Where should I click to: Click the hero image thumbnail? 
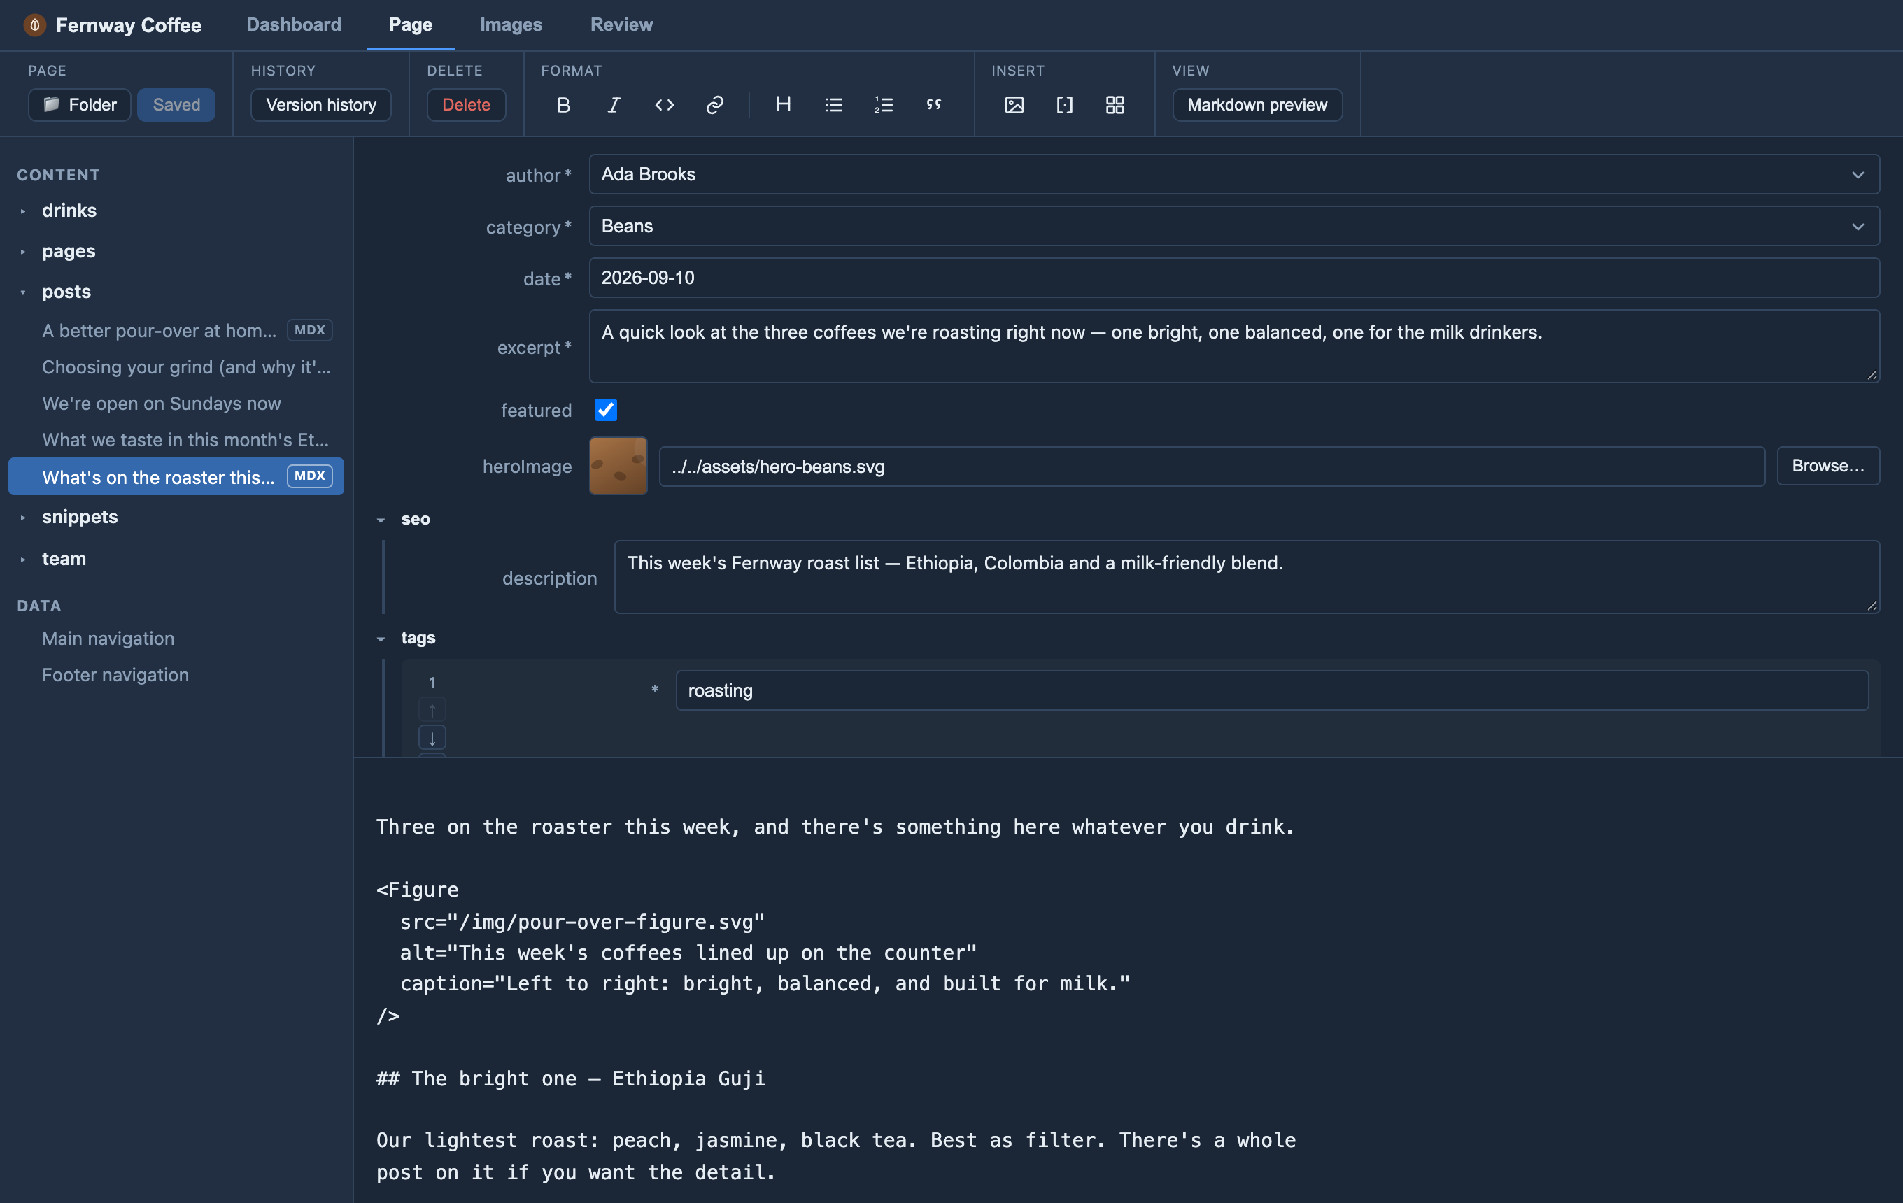click(618, 466)
